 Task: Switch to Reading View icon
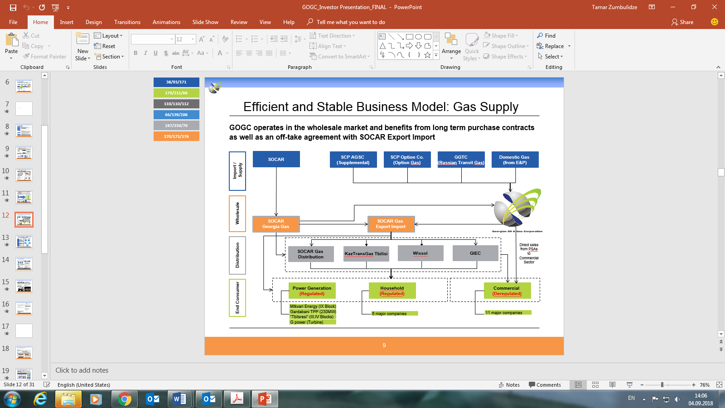tap(612, 385)
